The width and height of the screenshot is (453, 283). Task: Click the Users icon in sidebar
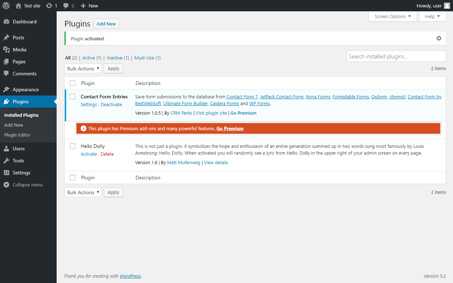coord(6,149)
